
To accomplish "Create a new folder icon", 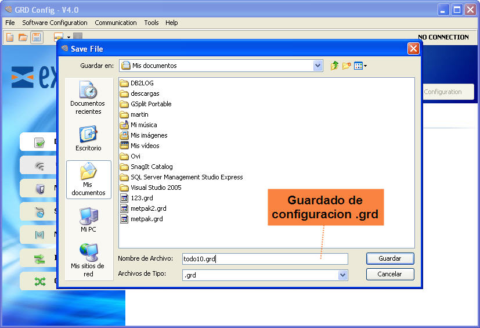I will pos(347,66).
